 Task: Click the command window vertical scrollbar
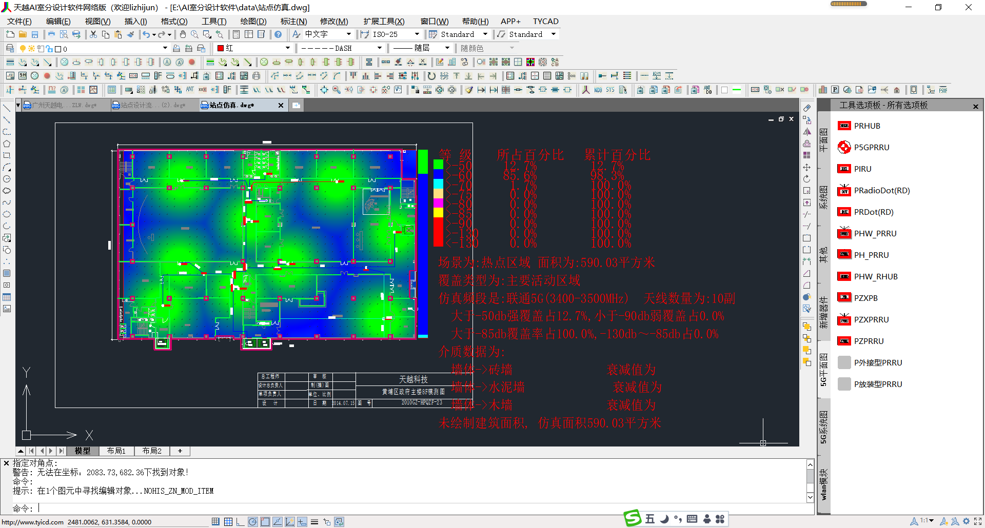coord(810,481)
